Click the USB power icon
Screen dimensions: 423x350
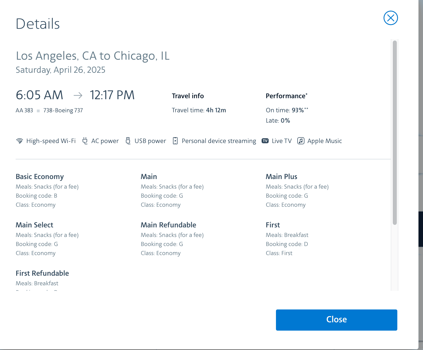128,141
